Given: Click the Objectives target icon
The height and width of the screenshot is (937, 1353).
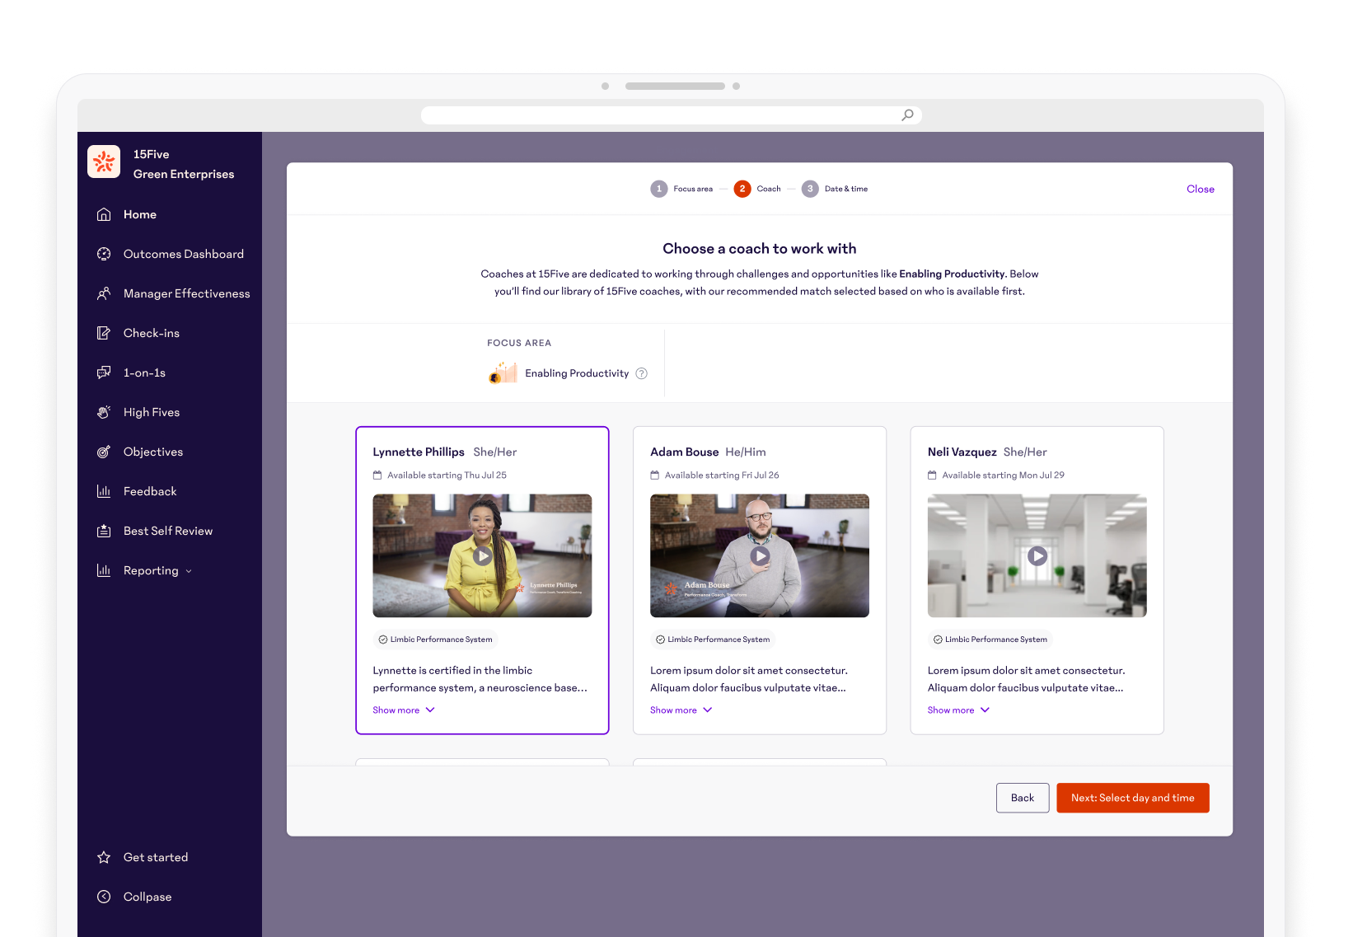Looking at the screenshot, I should (x=104, y=452).
